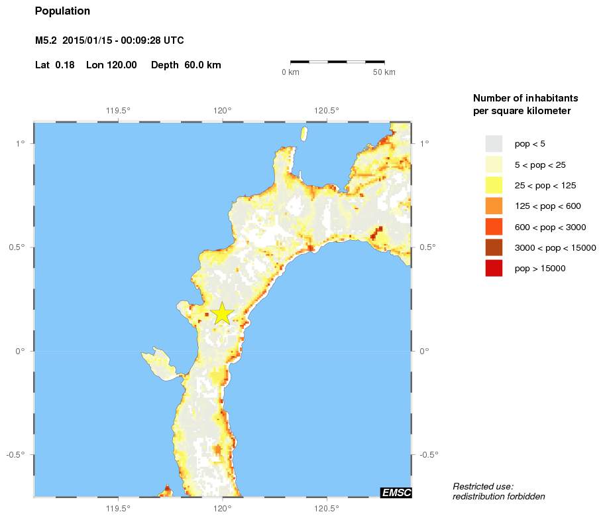Click the EMSC logo on the map
This screenshot has width=603, height=518.
[x=396, y=492]
